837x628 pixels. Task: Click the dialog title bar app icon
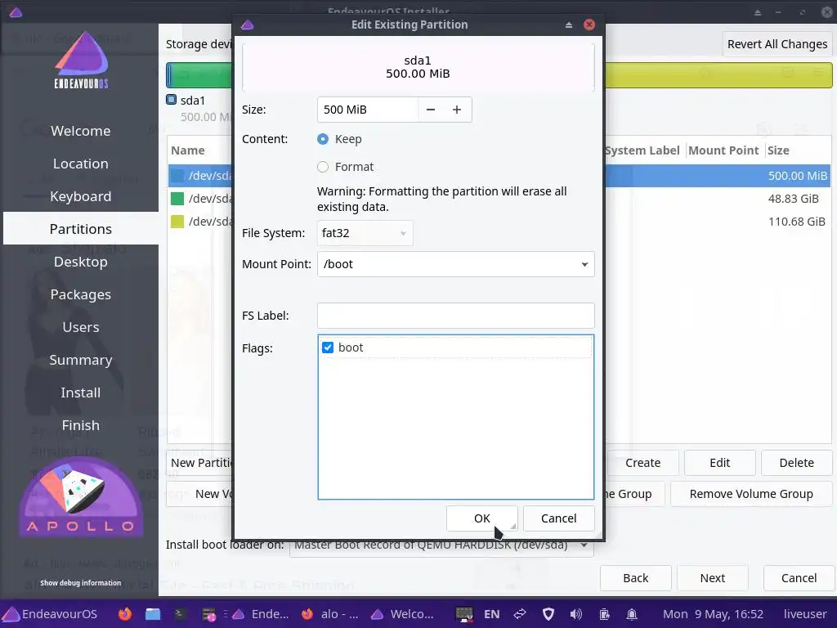point(247,25)
